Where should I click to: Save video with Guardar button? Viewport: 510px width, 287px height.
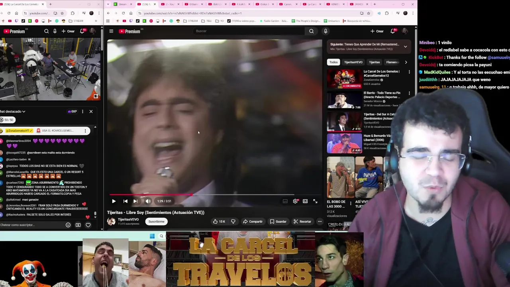pos(278,222)
